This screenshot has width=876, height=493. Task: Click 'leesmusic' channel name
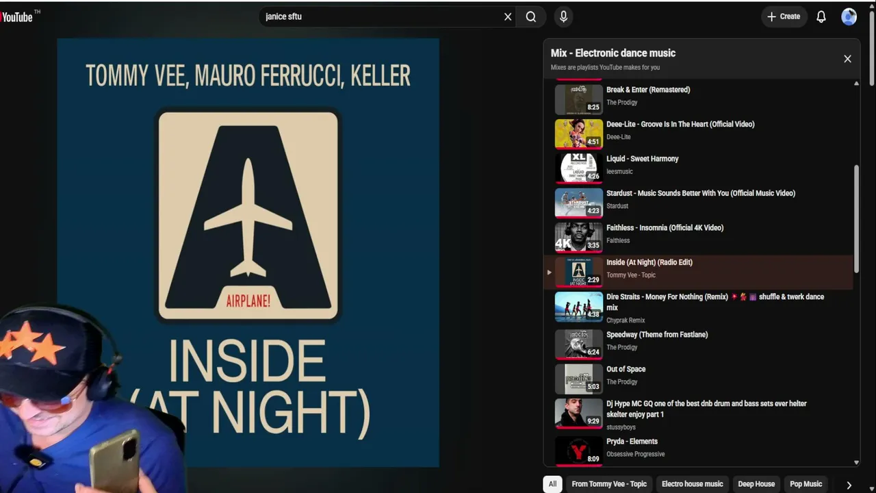pos(619,172)
